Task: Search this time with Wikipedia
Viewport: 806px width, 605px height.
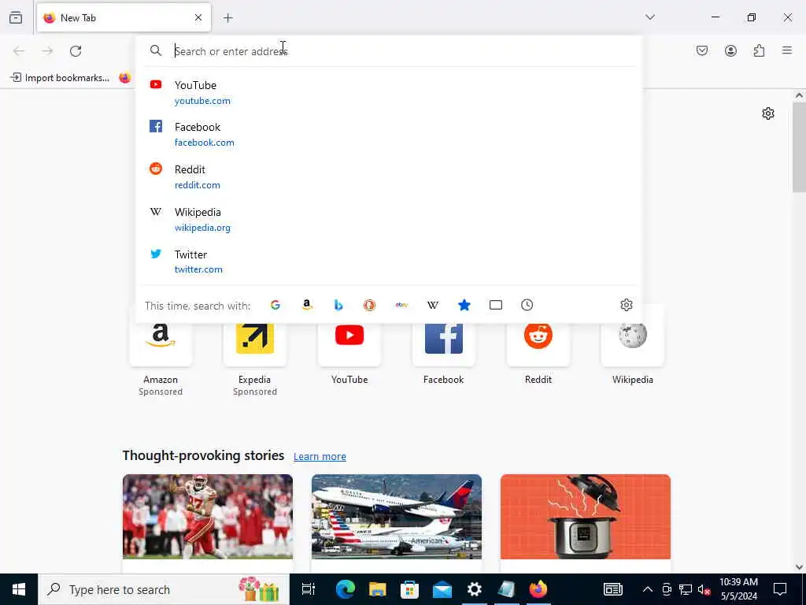Action: (x=433, y=305)
